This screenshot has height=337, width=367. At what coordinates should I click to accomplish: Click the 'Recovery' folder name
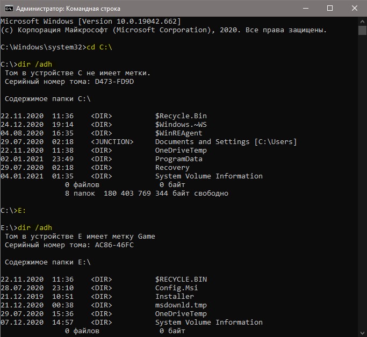click(172, 168)
